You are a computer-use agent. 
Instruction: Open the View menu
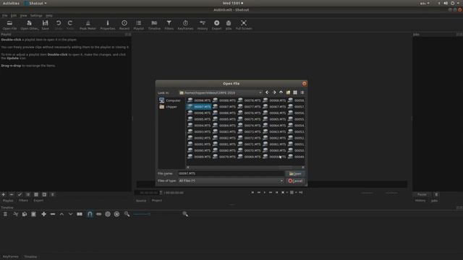pyautogui.click(x=23, y=16)
